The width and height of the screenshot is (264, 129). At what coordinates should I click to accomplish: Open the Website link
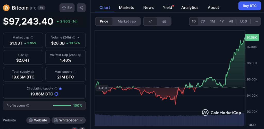tap(38, 120)
